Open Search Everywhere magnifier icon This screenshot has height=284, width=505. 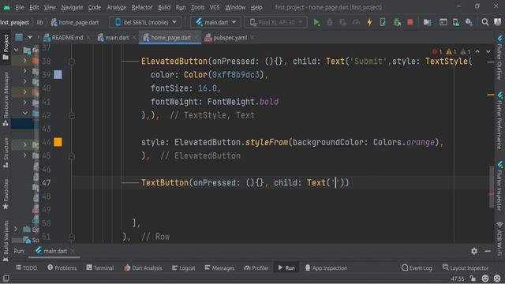(x=484, y=22)
